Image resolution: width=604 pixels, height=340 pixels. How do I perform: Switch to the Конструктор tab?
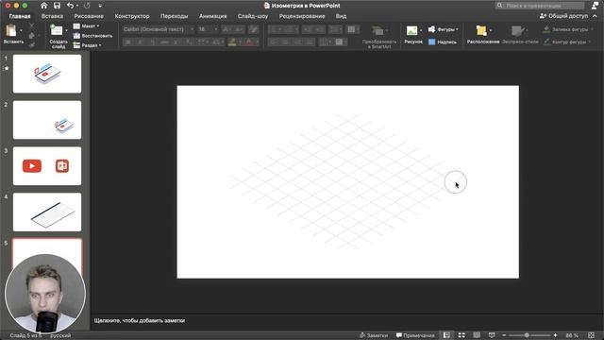(132, 16)
